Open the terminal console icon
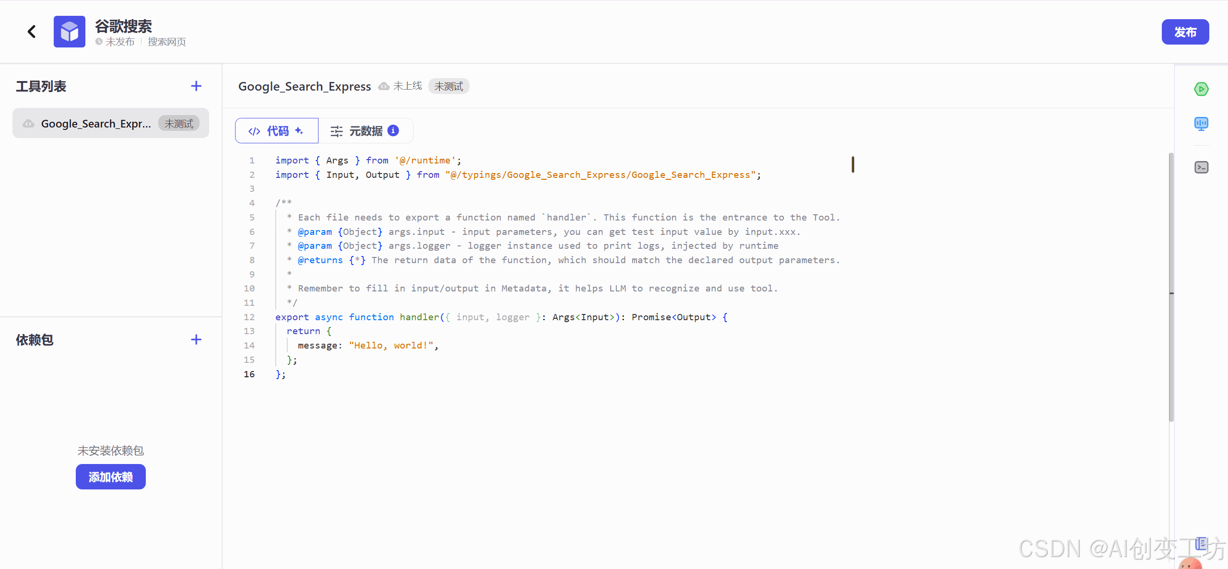 point(1201,167)
